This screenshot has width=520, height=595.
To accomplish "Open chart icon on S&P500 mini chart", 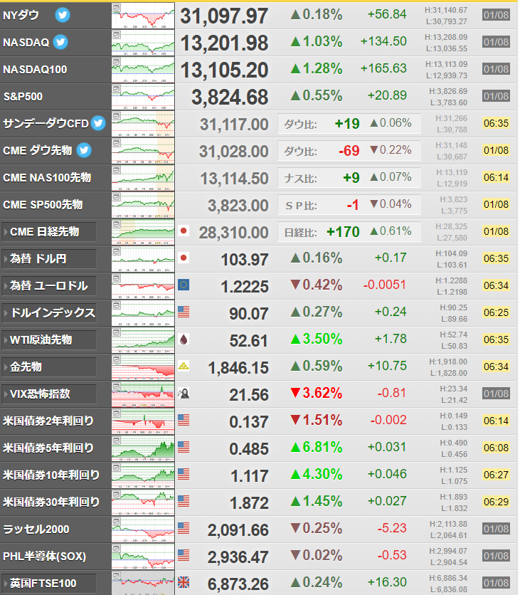I will (x=117, y=89).
